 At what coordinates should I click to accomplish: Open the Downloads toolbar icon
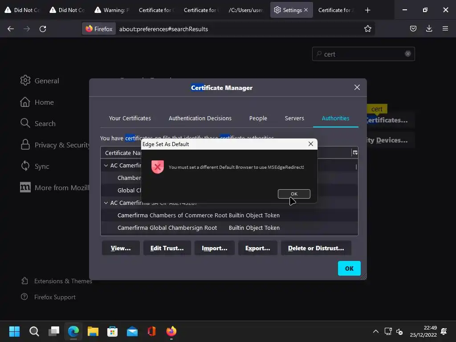click(429, 28)
